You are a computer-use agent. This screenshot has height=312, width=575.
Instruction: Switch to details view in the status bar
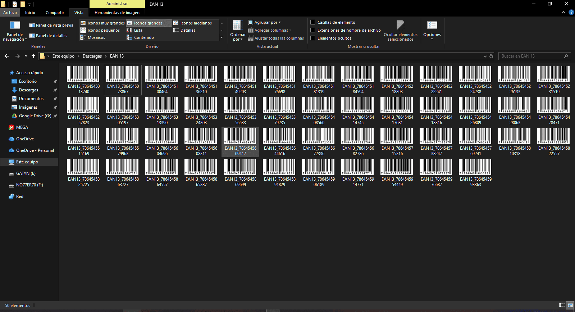pyautogui.click(x=562, y=305)
